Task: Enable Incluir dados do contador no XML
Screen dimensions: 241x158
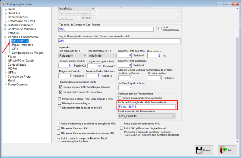Action: tap(122, 124)
